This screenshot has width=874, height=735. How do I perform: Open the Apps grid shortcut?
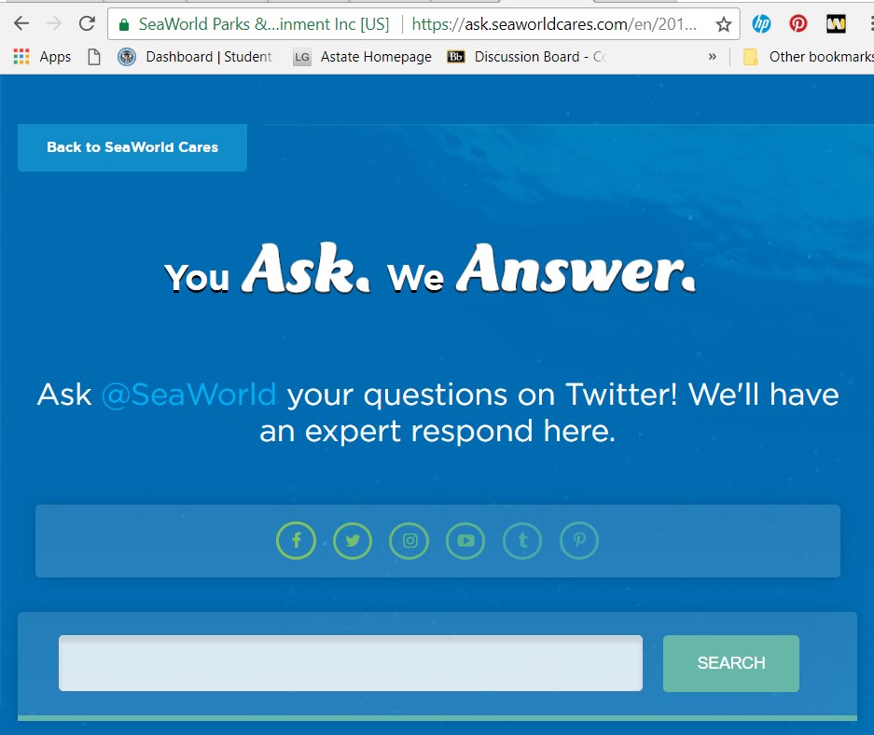pos(42,56)
